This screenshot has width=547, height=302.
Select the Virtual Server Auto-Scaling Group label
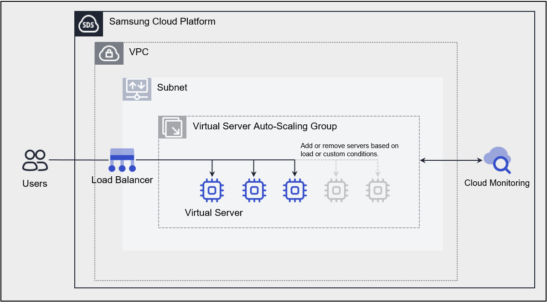pyautogui.click(x=265, y=126)
